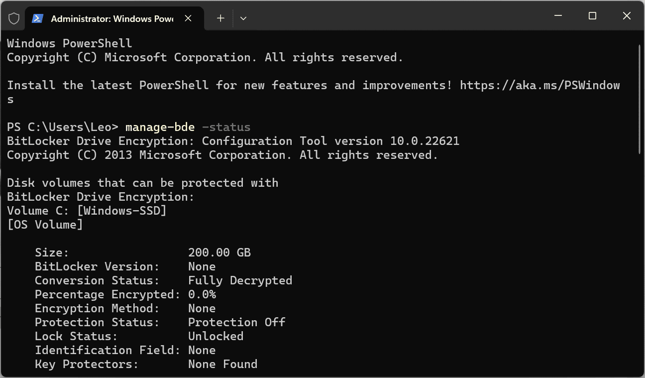
Task: Click the -status argument in the prompt
Action: pos(226,127)
